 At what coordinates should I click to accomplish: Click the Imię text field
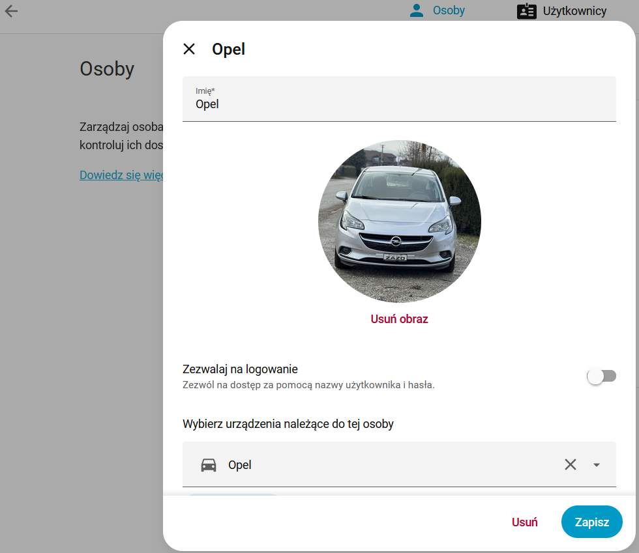point(399,104)
